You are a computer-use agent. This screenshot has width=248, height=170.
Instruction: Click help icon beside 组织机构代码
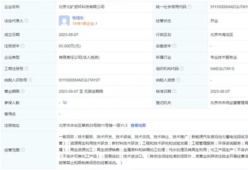pos(182,69)
